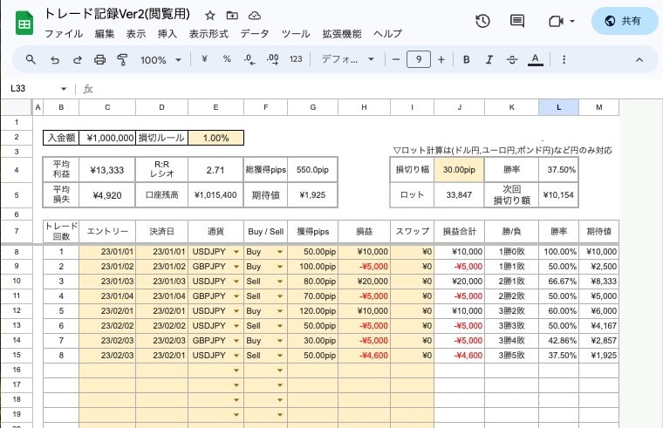
Task: Open empty currency dropdown in row 16
Action: (x=236, y=370)
